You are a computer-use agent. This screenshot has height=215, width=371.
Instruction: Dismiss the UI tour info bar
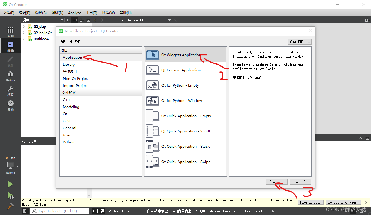pyautogui.click(x=366, y=202)
